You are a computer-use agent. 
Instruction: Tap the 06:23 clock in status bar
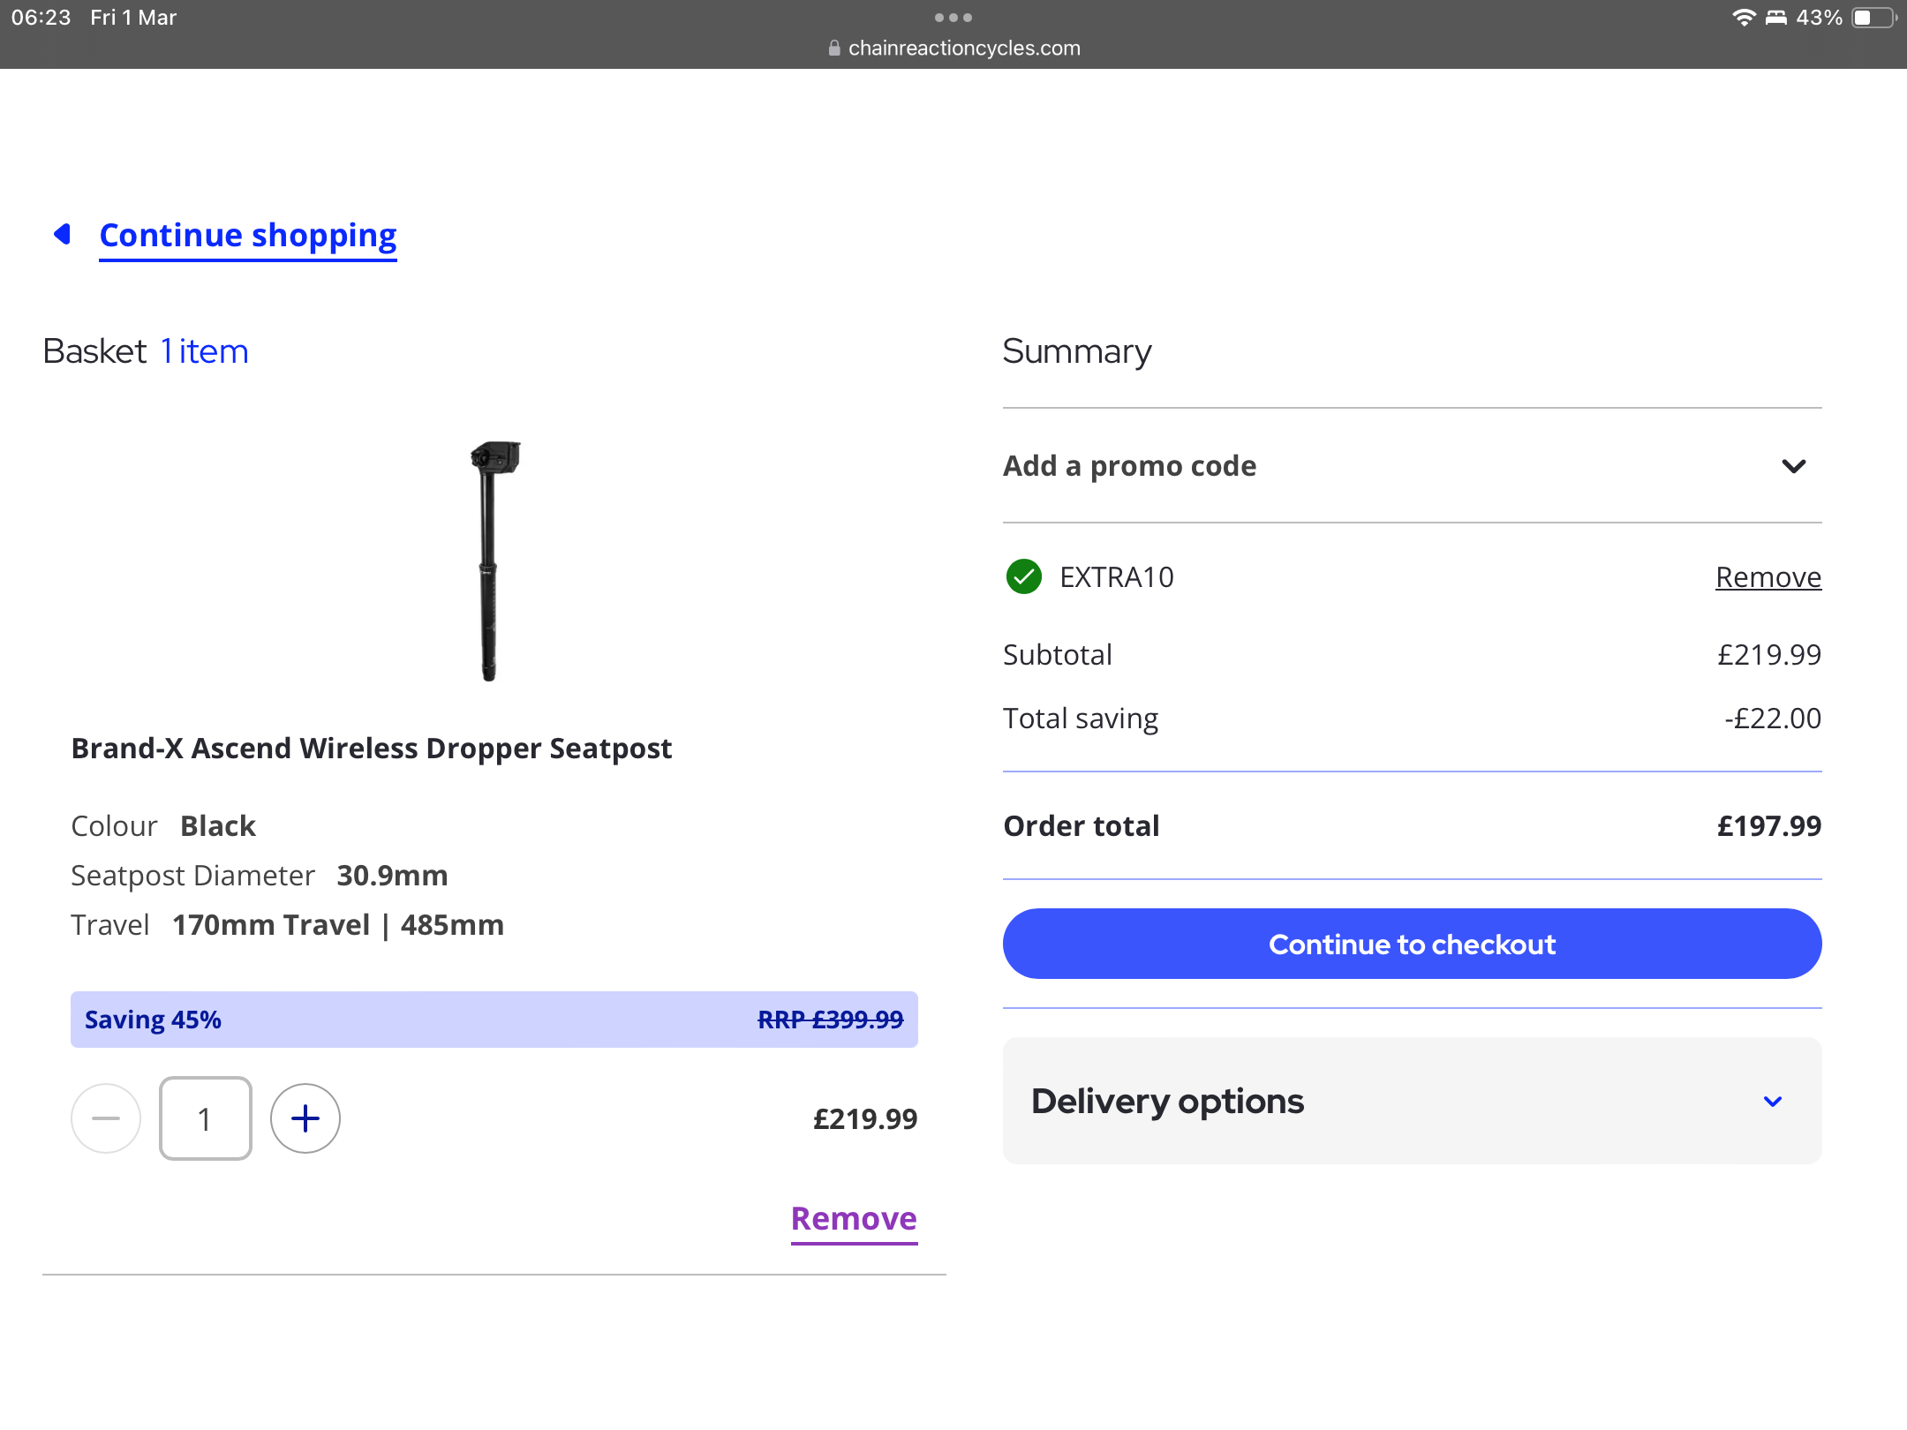point(41,18)
